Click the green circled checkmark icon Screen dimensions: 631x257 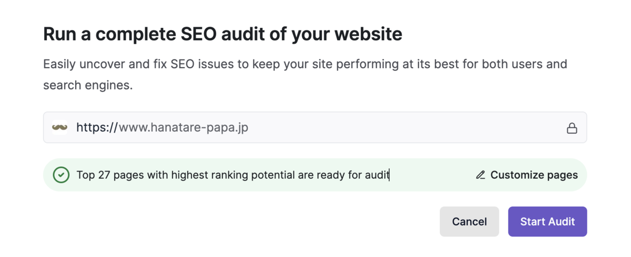(62, 175)
